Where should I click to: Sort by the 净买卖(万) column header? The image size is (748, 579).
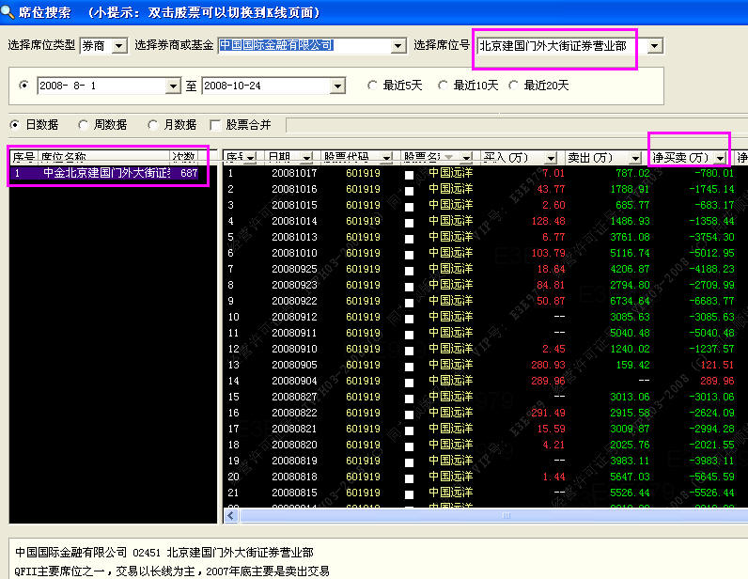689,157
